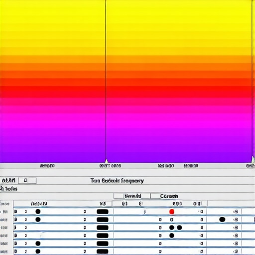Click the black pill in the red-dot row

(x=103, y=212)
